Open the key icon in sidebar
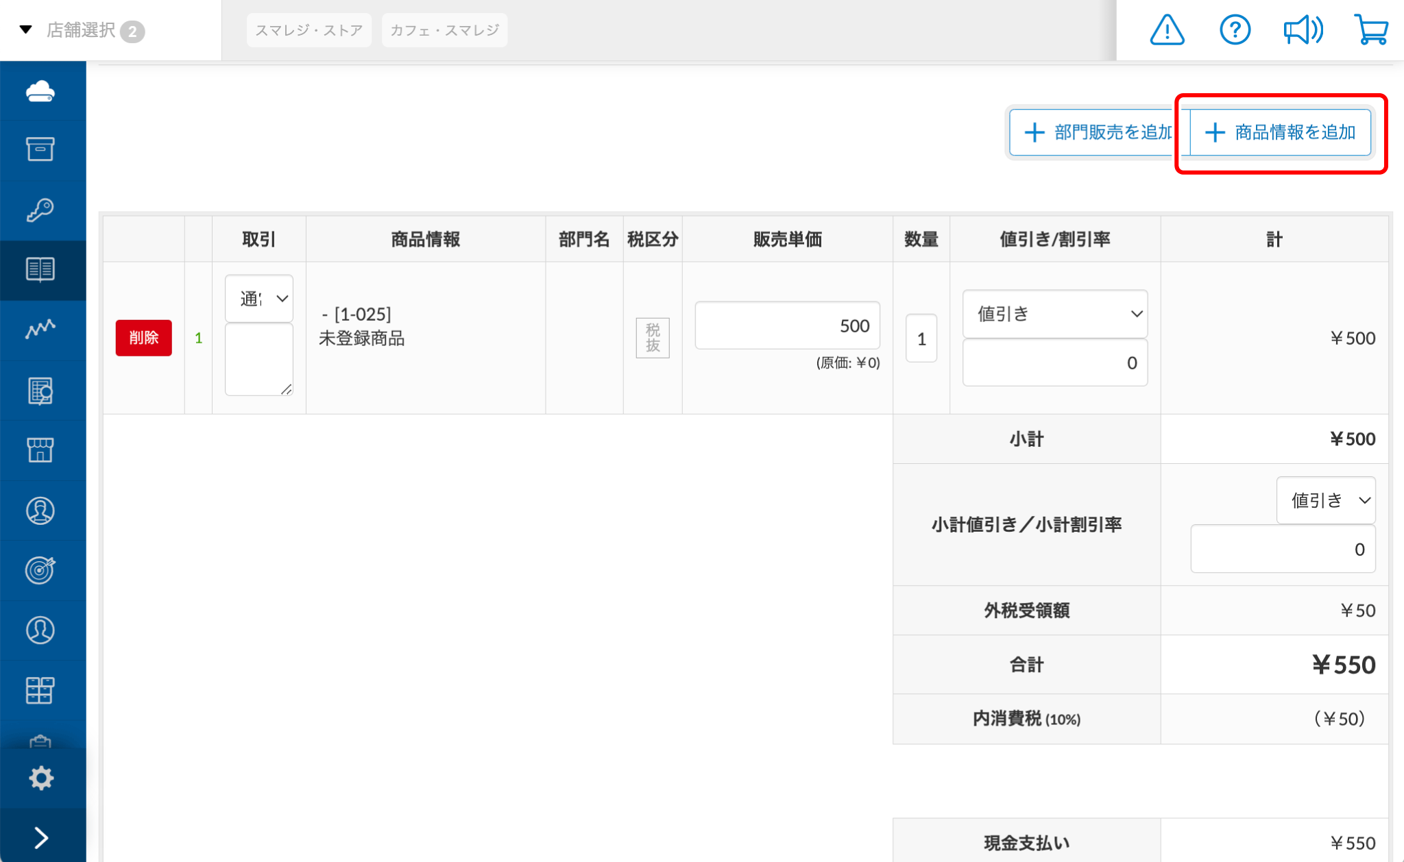Screen dimensions: 1404x862 pos(40,210)
